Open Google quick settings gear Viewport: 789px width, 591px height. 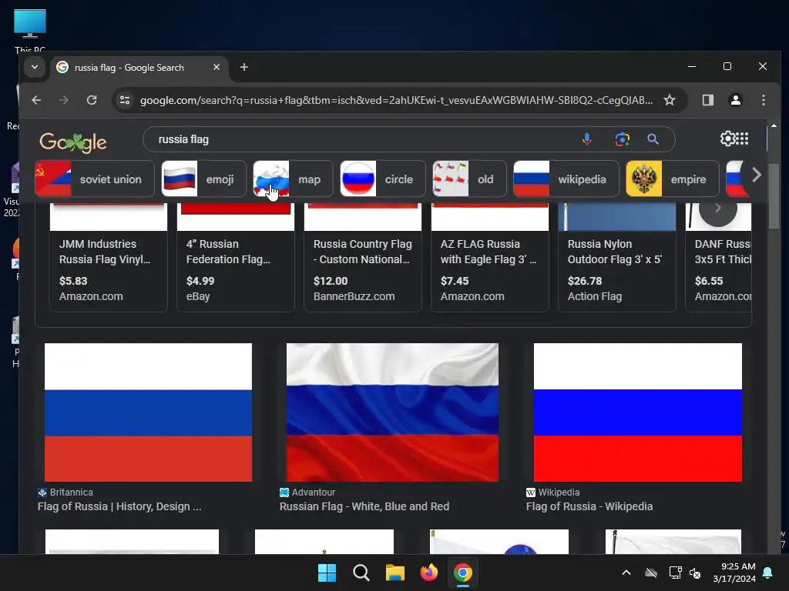727,139
